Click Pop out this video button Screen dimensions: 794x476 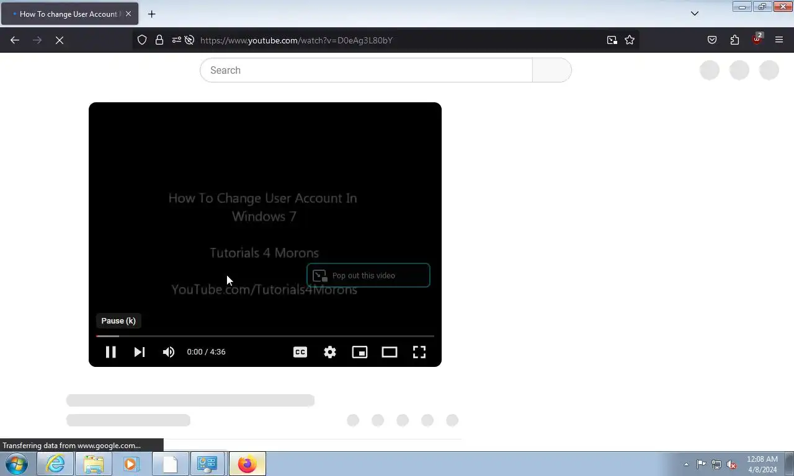tap(368, 275)
